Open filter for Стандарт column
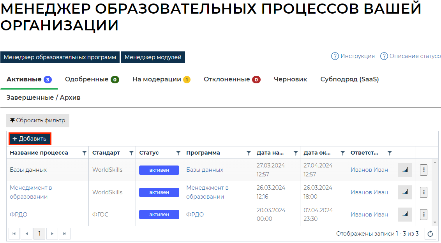This screenshot has height=243, width=441. click(131, 153)
